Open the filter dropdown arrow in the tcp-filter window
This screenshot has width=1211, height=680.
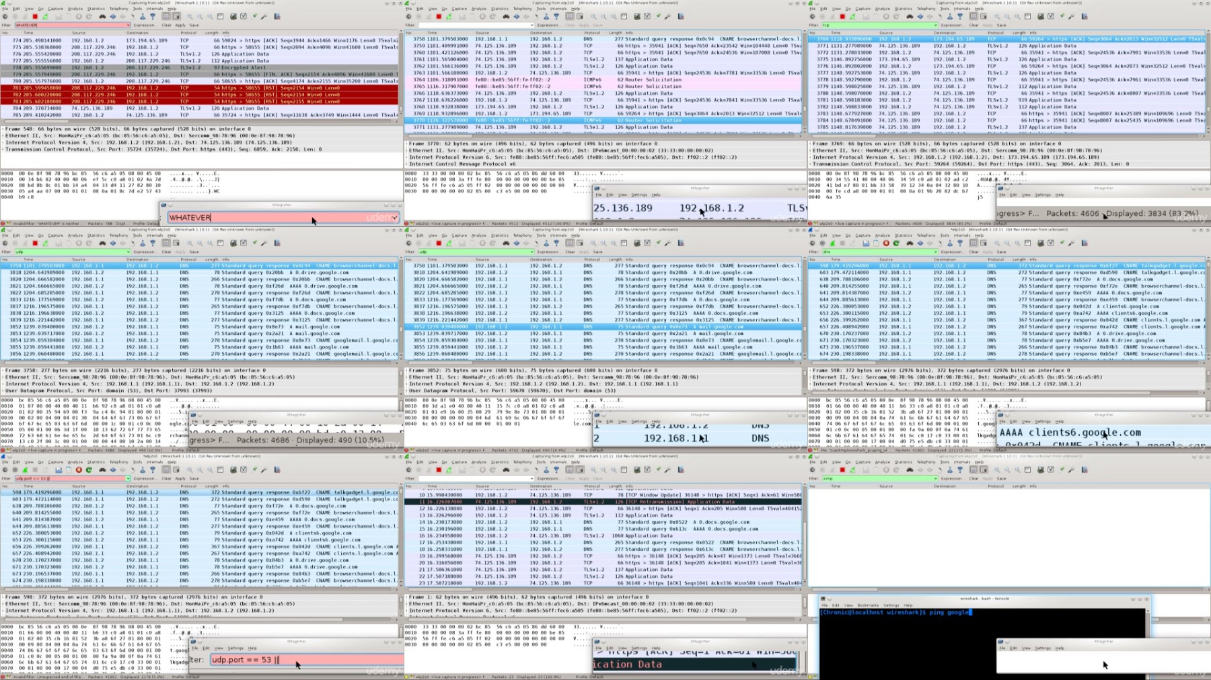click(935, 26)
